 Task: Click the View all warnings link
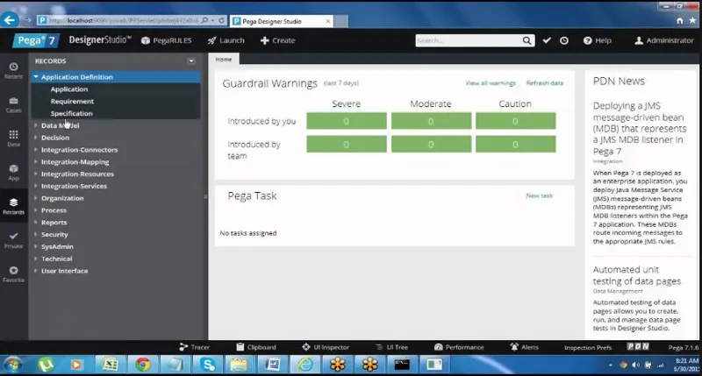point(491,83)
